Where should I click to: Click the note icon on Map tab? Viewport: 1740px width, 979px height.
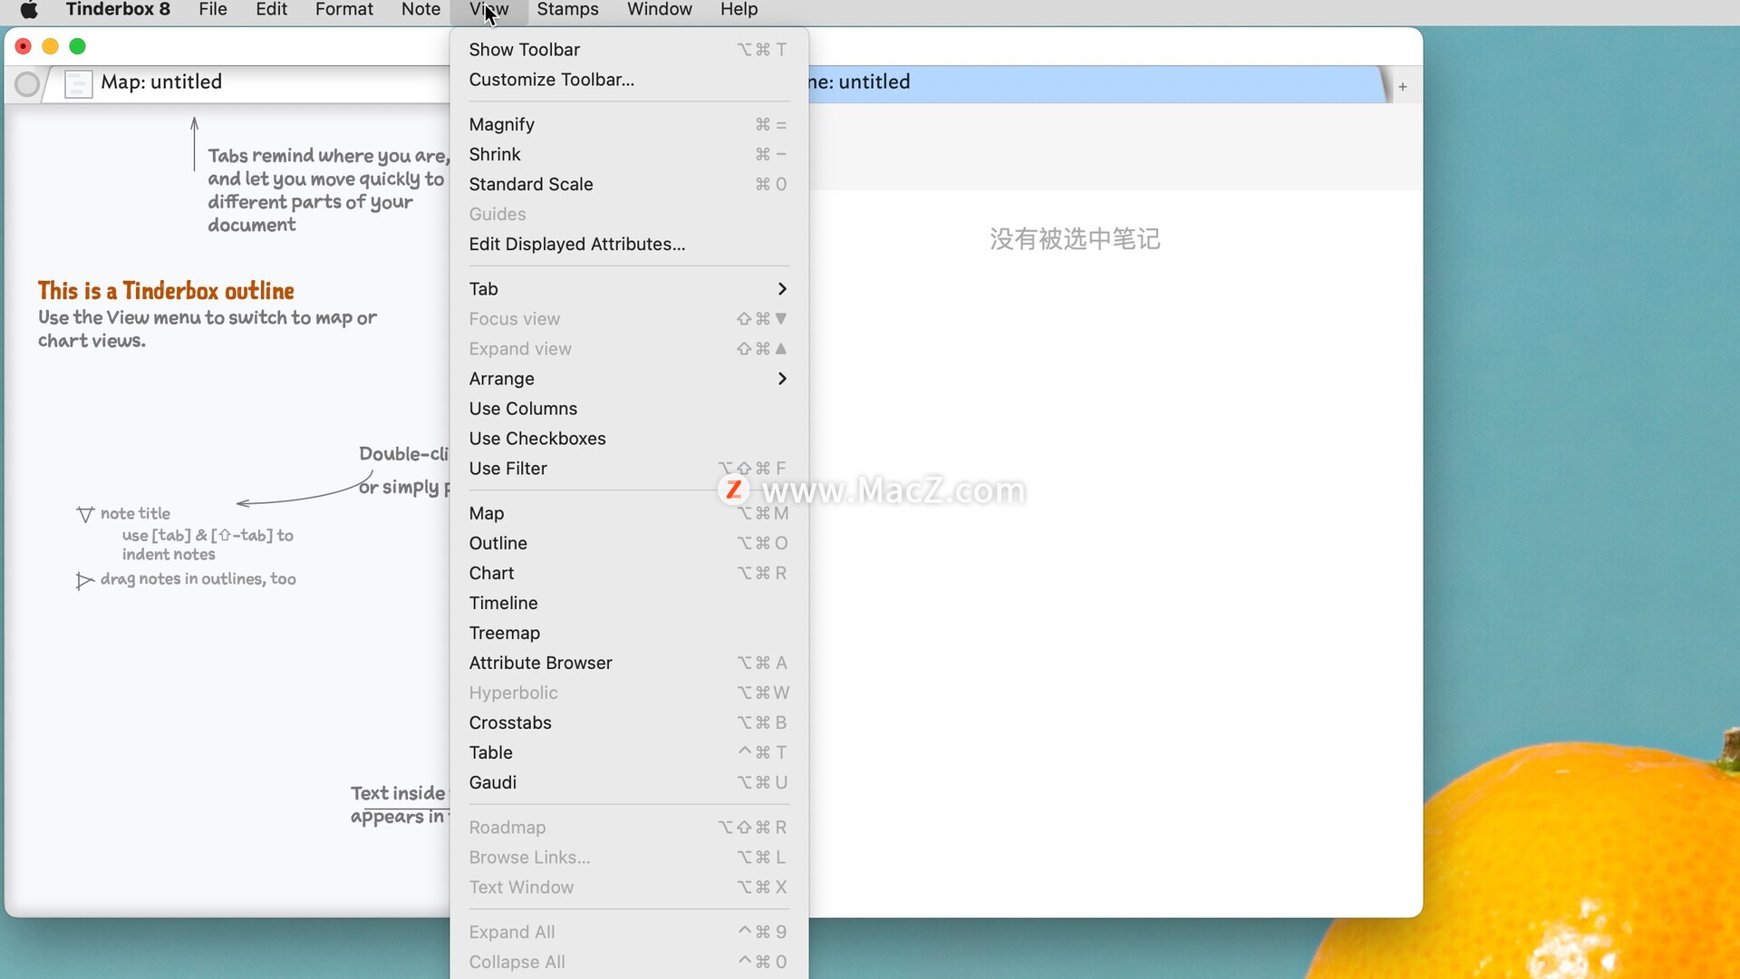[x=79, y=84]
